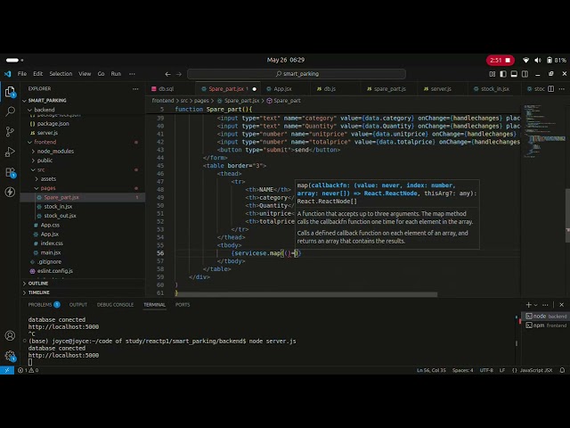
Task: Open the DEBUG CONSOLE panel tab
Action: click(x=115, y=305)
